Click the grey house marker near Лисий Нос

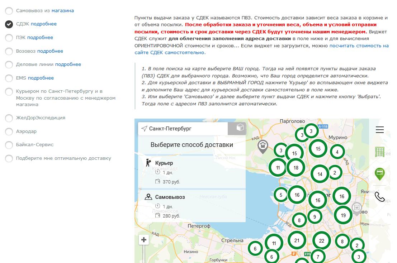(x=263, y=146)
